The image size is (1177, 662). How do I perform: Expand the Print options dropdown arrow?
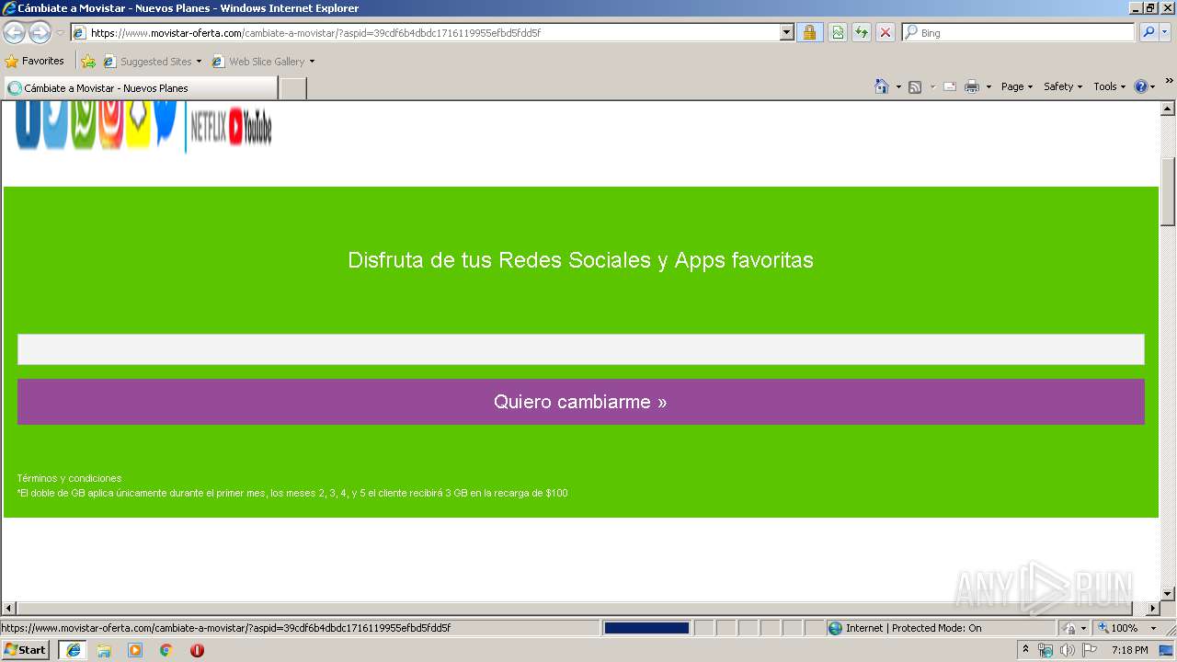[988, 86]
